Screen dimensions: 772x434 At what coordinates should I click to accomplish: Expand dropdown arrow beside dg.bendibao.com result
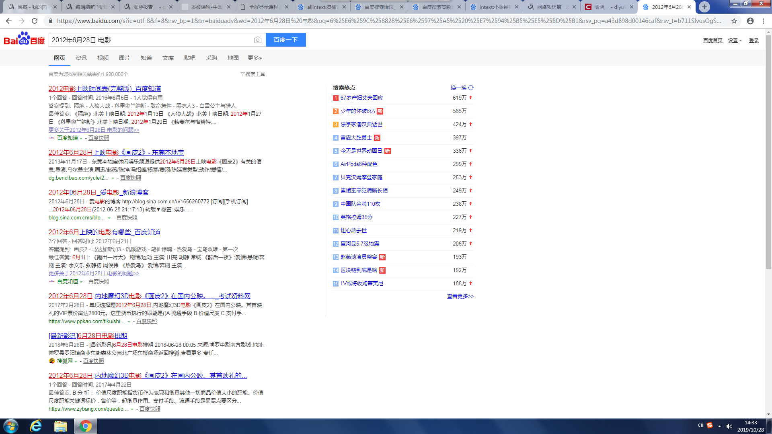(113, 178)
